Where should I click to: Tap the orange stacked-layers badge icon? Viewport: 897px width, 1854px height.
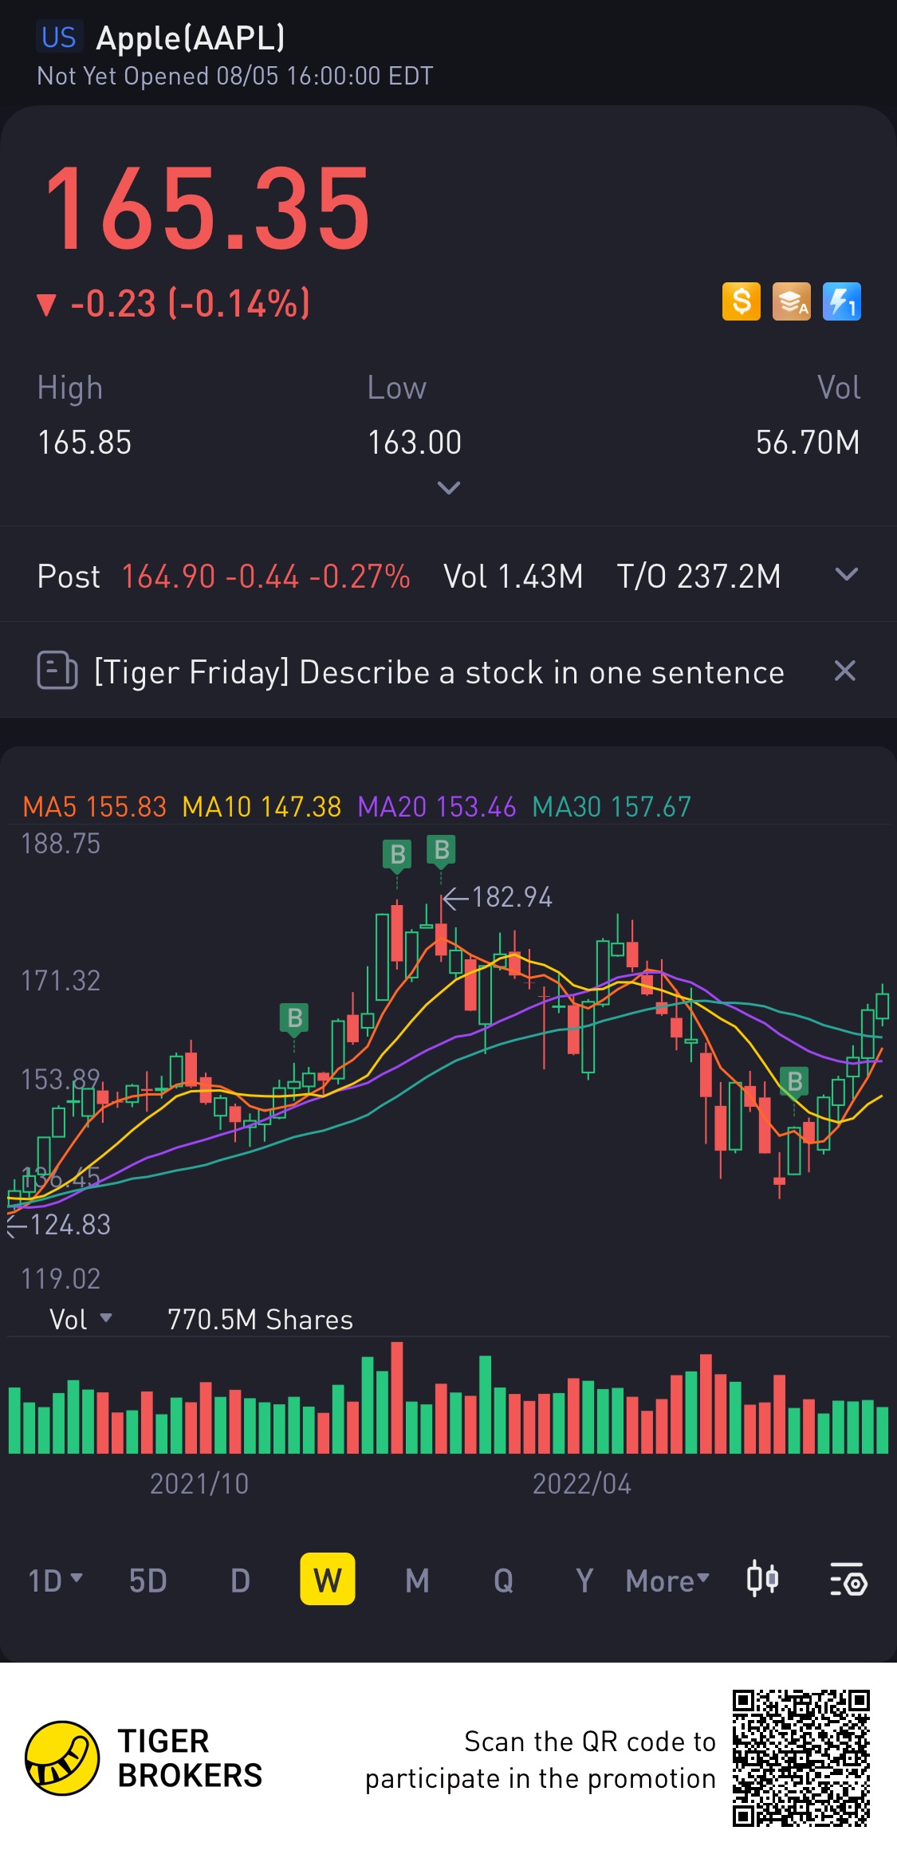792,302
